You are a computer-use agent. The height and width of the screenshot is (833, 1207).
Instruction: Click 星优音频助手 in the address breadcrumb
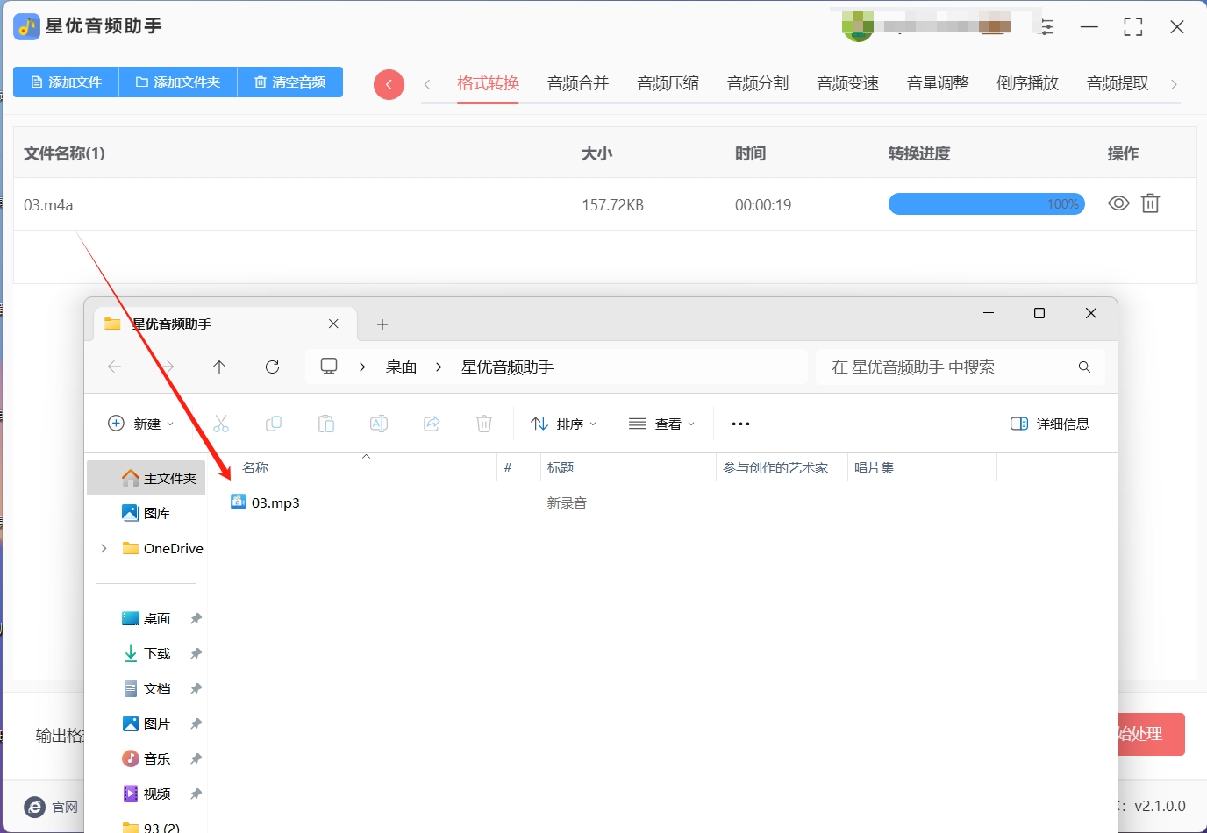[508, 367]
